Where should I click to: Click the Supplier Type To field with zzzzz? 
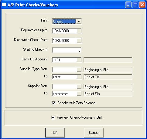coord(65,77)
